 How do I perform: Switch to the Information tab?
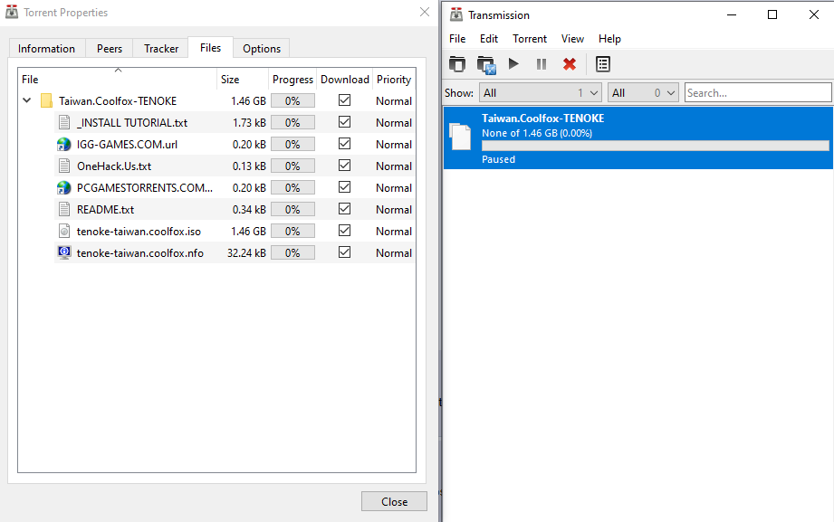[46, 48]
